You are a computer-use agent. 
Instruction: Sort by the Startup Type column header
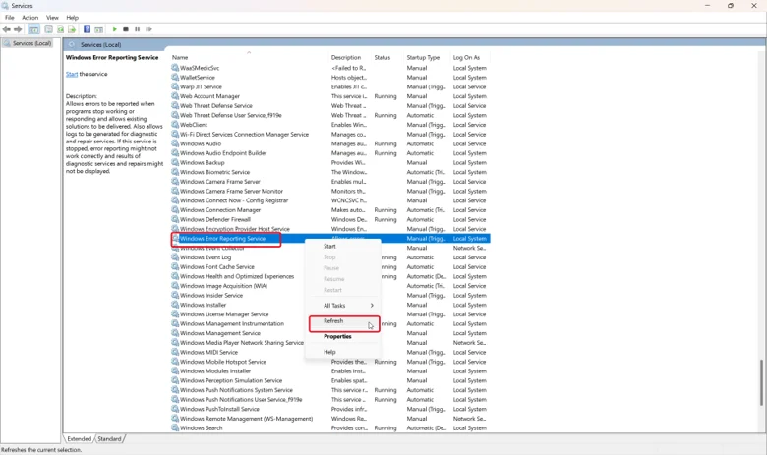(x=427, y=57)
